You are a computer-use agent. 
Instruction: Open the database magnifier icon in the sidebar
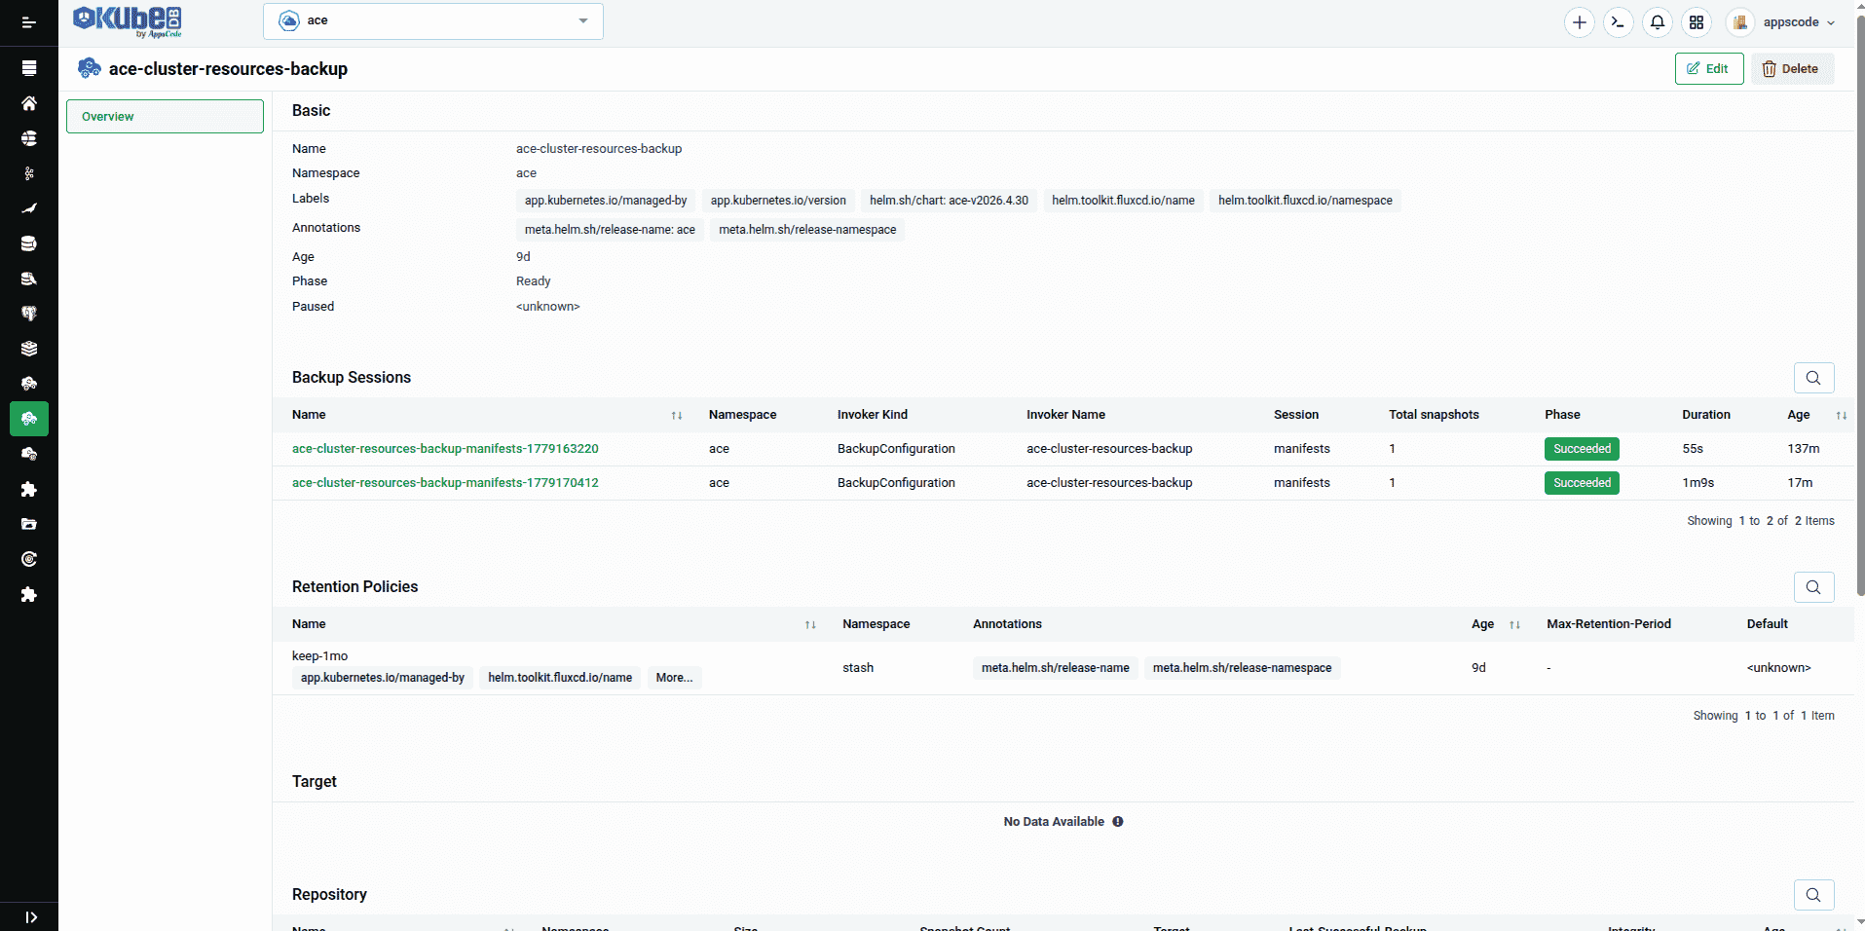[x=29, y=279]
